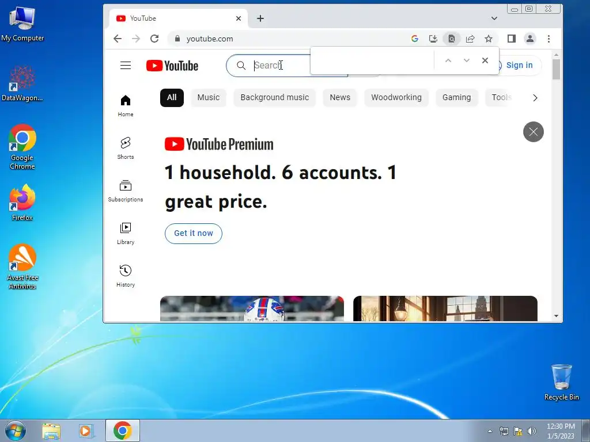Click the page scrollbar down arrow
This screenshot has height=442, width=590.
[x=556, y=317]
